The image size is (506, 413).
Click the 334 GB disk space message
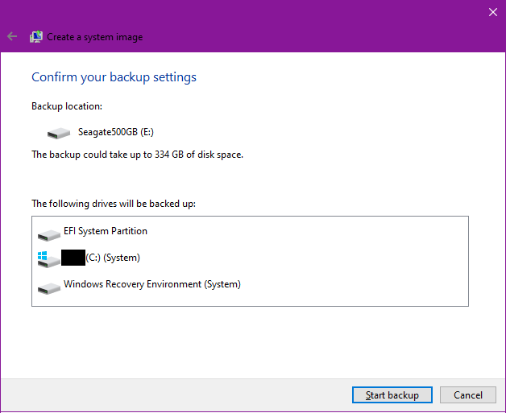[x=137, y=154]
